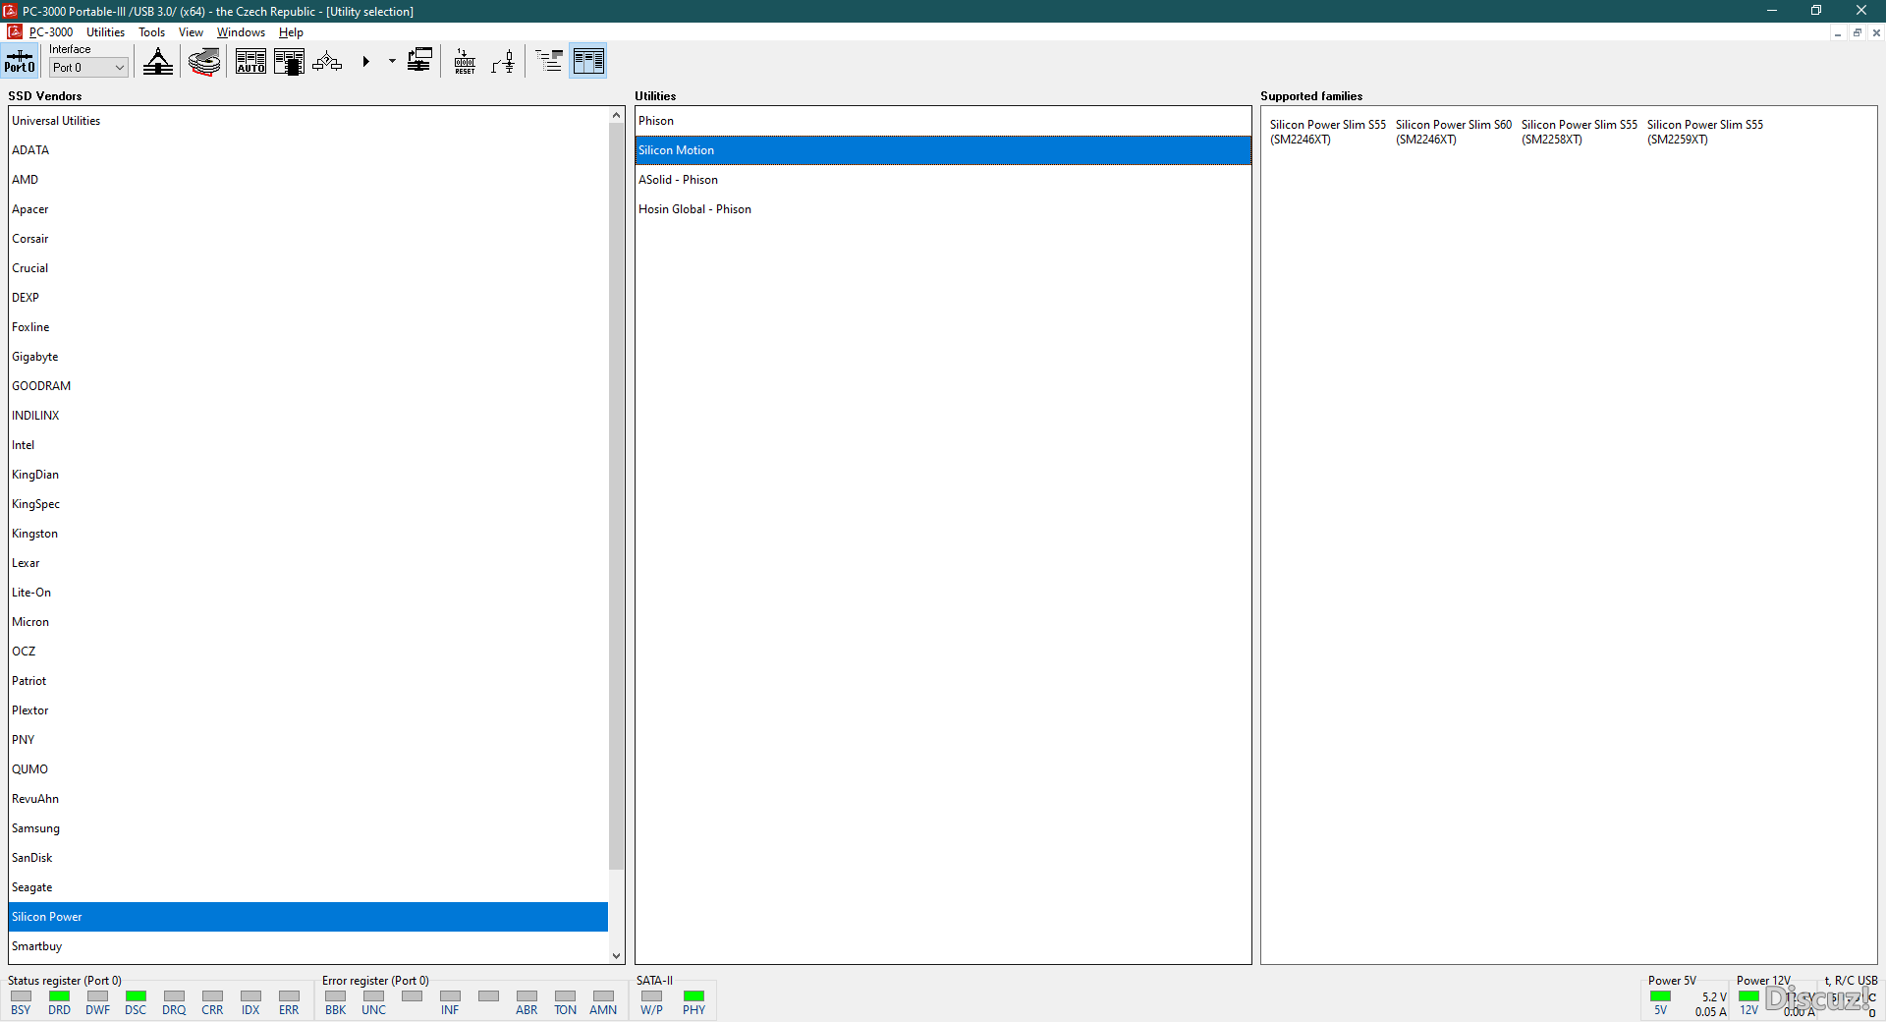Click the chip table toolbar icon
The image size is (1886, 1022).
tap(289, 62)
